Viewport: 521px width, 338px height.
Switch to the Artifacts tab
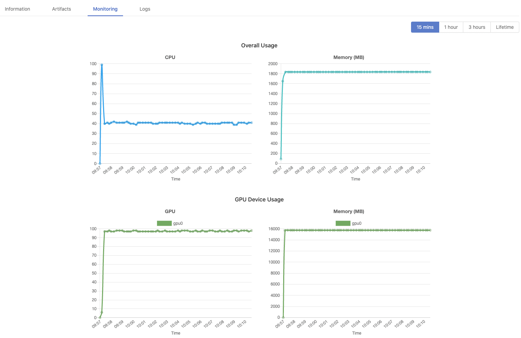62,9
